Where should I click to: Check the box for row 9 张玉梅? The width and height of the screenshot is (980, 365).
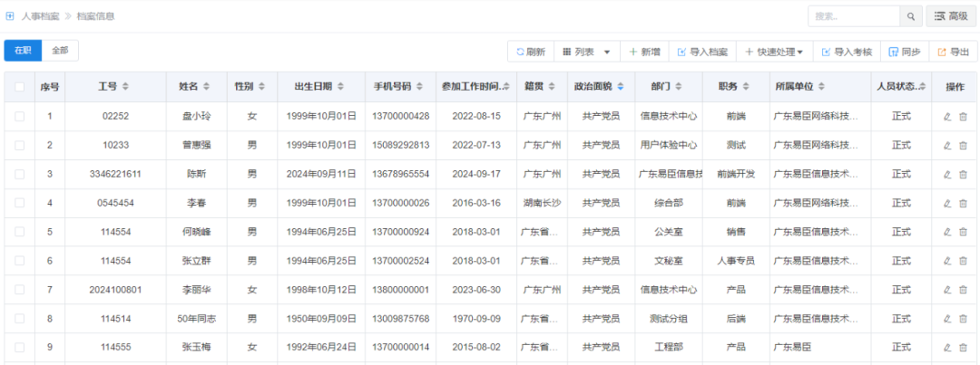pyautogui.click(x=20, y=348)
